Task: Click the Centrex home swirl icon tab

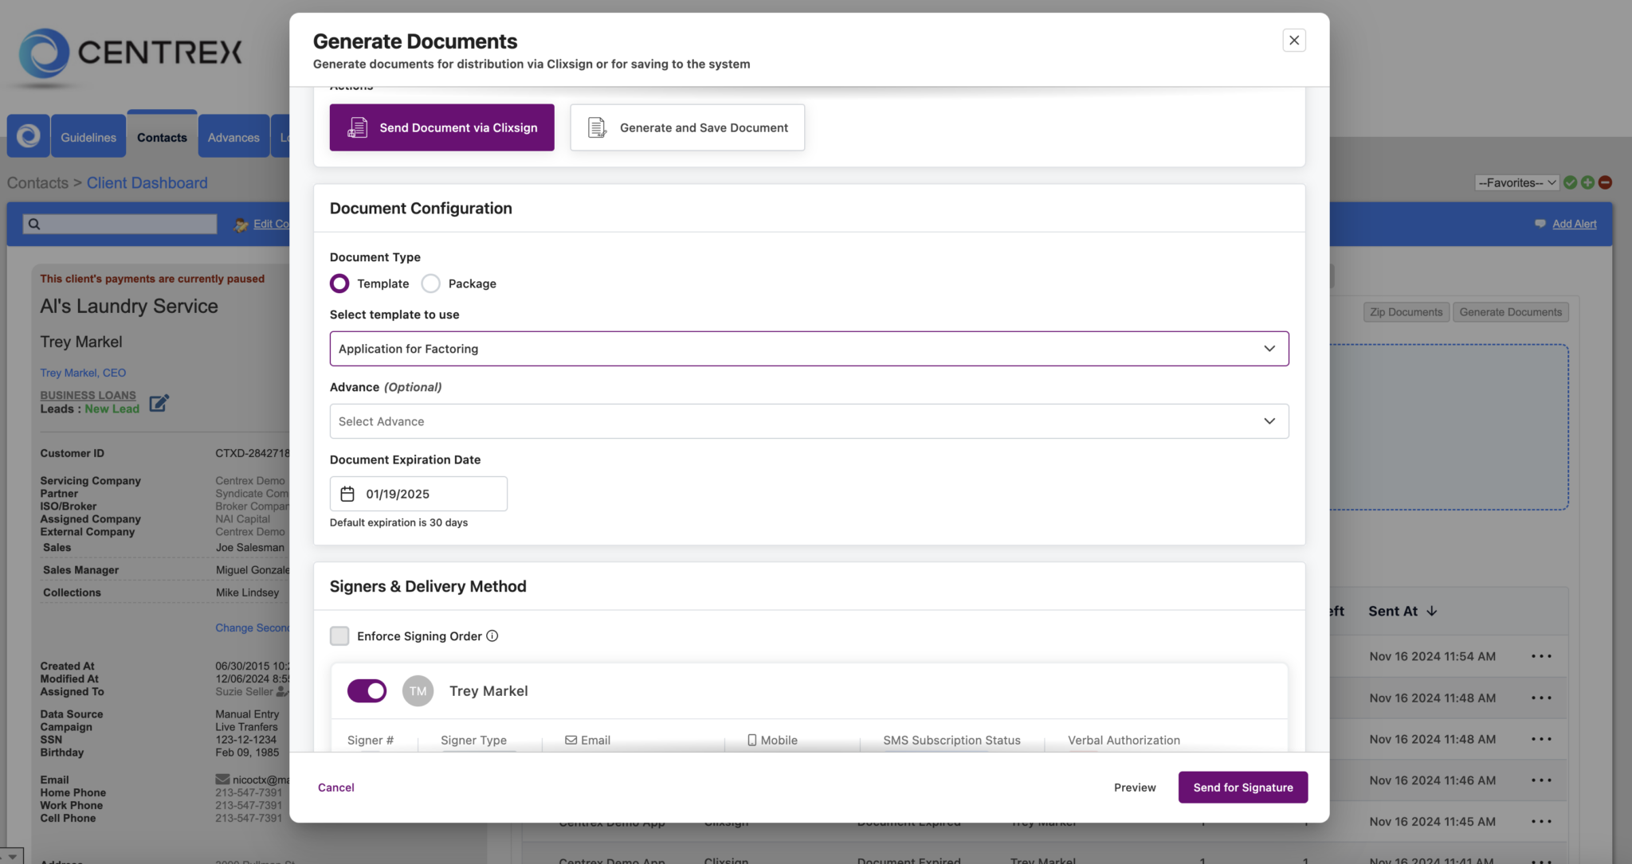Action: click(29, 136)
